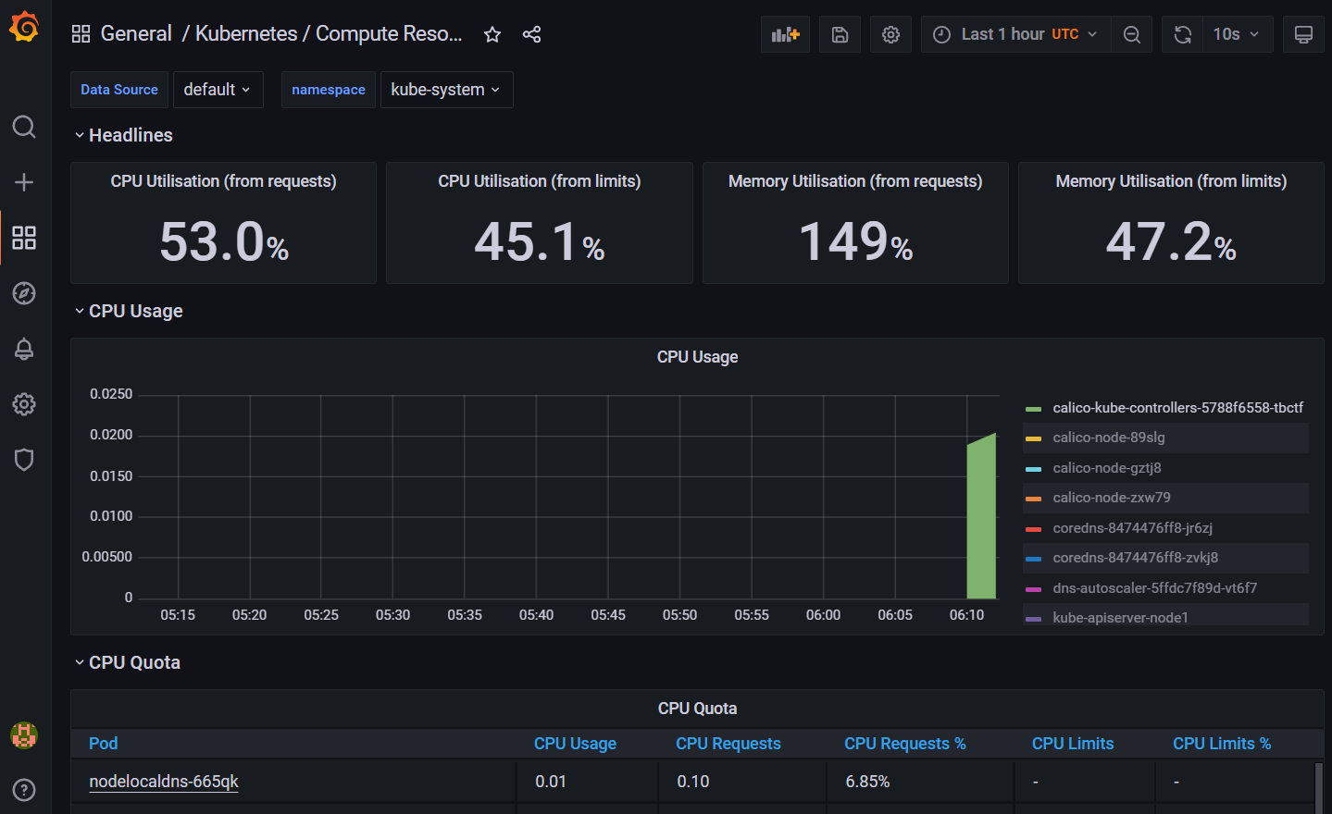The height and width of the screenshot is (814, 1332).
Task: Toggle coredns-8474476ff8-jr6zj legend series
Action: click(1132, 528)
